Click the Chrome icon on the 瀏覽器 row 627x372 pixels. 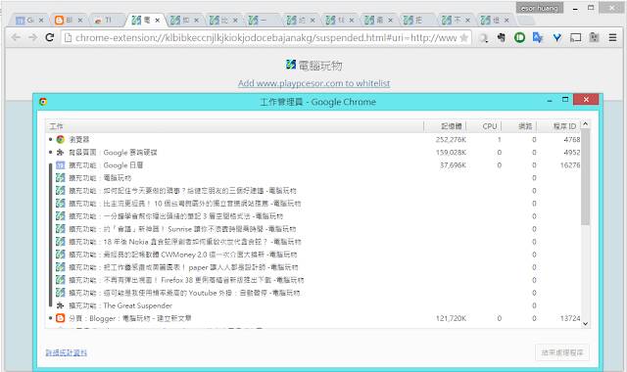click(61, 139)
